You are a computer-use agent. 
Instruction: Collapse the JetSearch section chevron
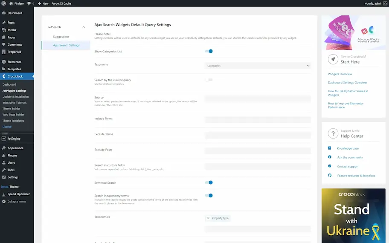84,27
